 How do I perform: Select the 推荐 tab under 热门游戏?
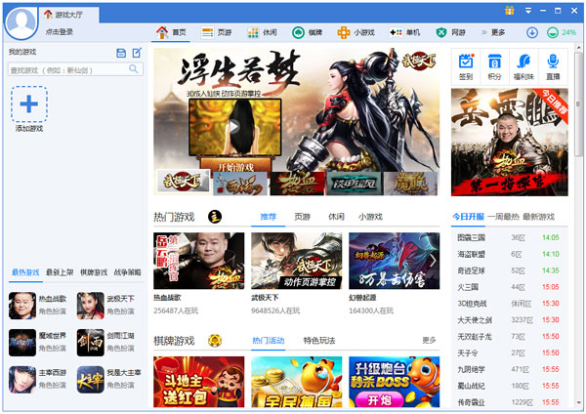pos(268,217)
